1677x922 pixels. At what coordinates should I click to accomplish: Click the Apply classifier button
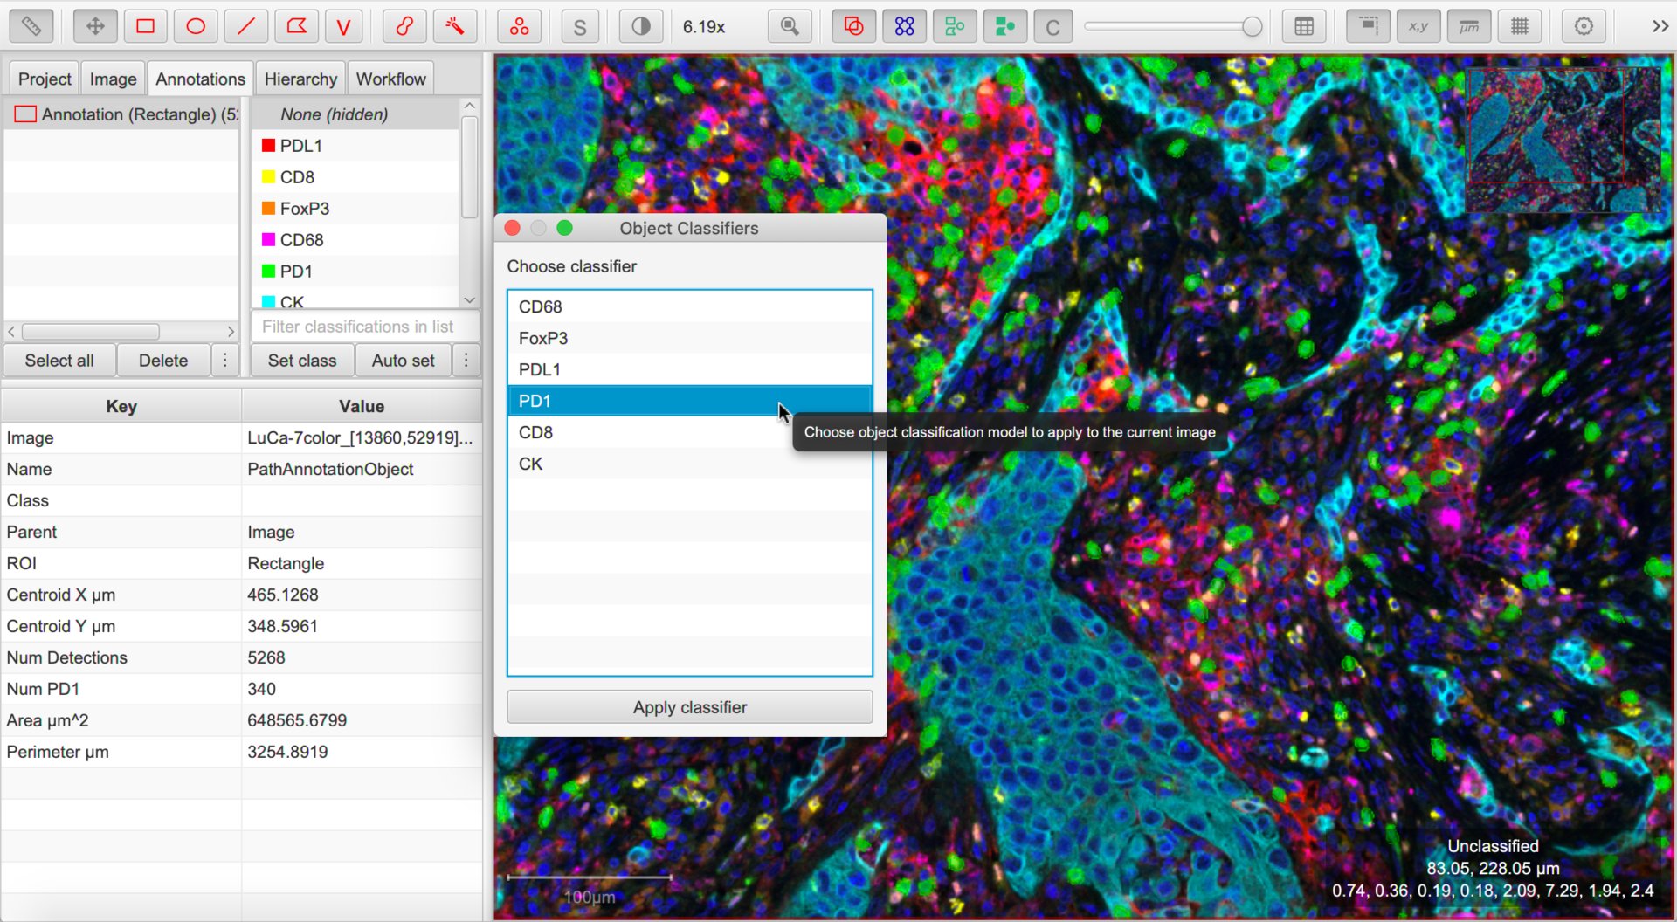690,707
